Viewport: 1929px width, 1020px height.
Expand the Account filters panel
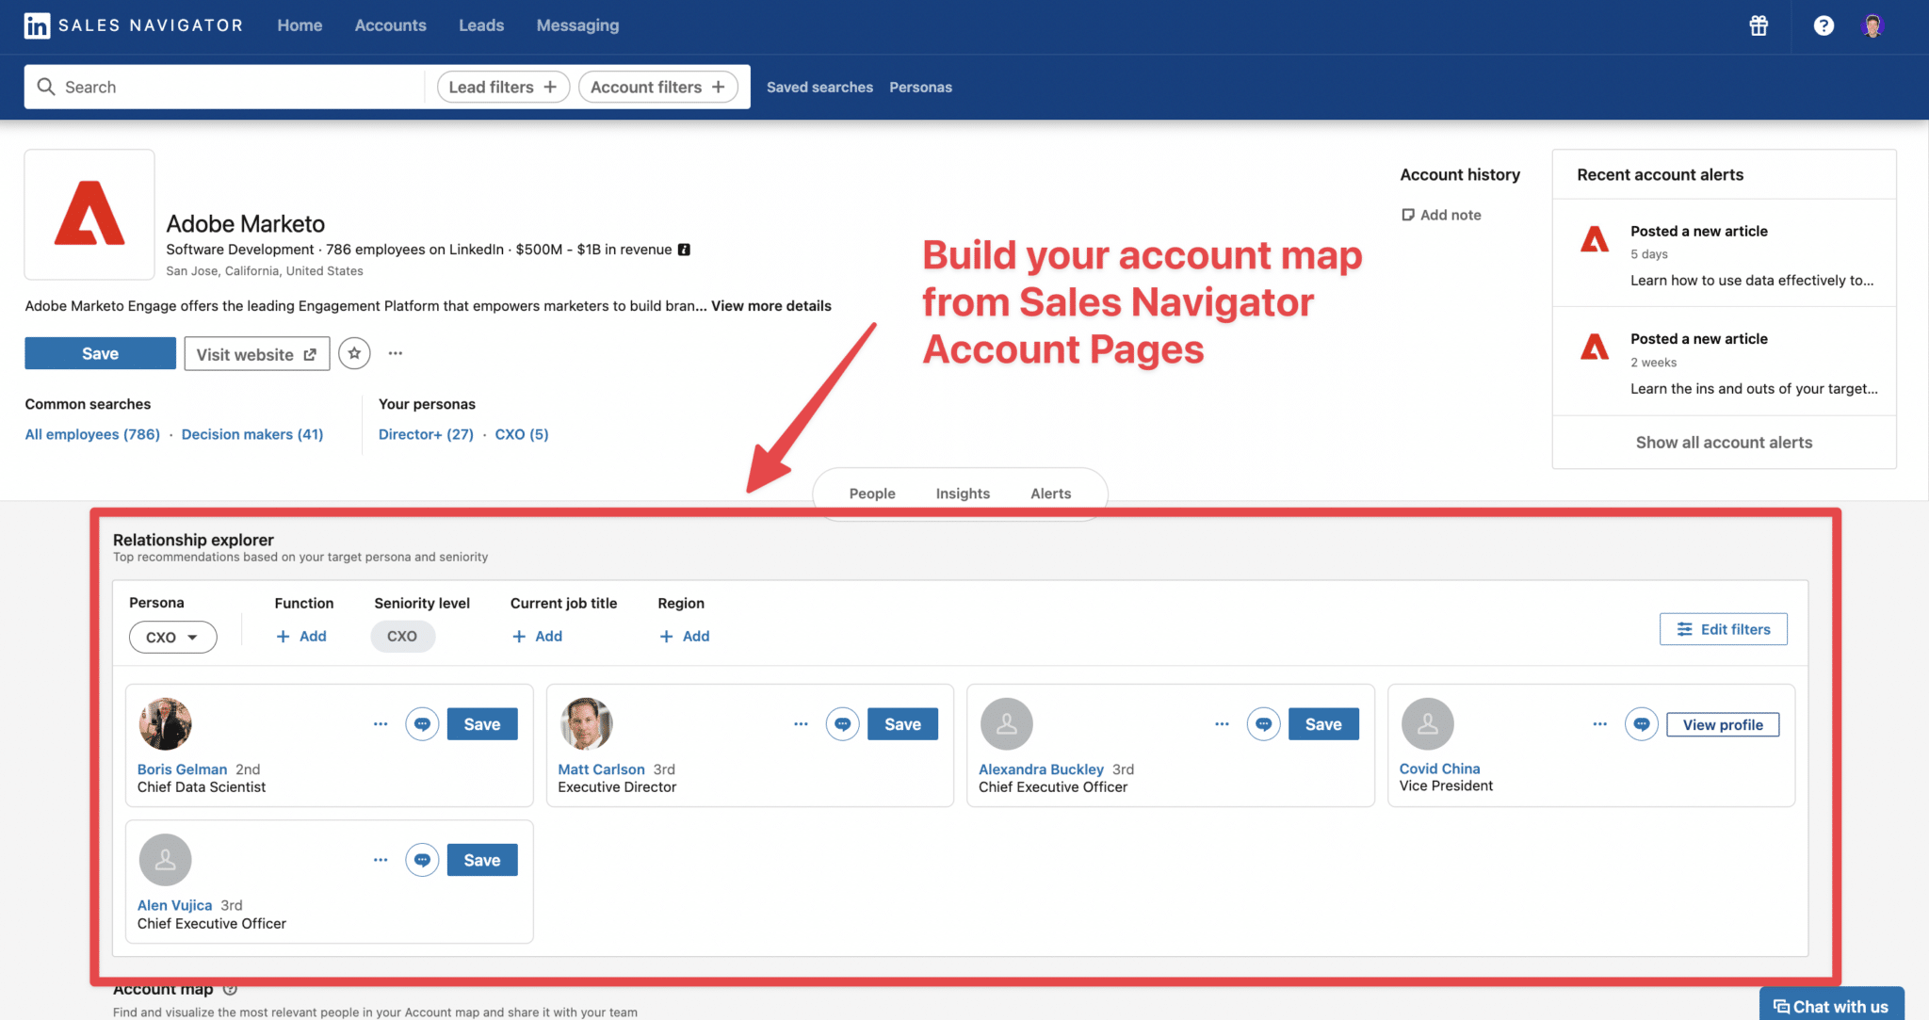657,86
